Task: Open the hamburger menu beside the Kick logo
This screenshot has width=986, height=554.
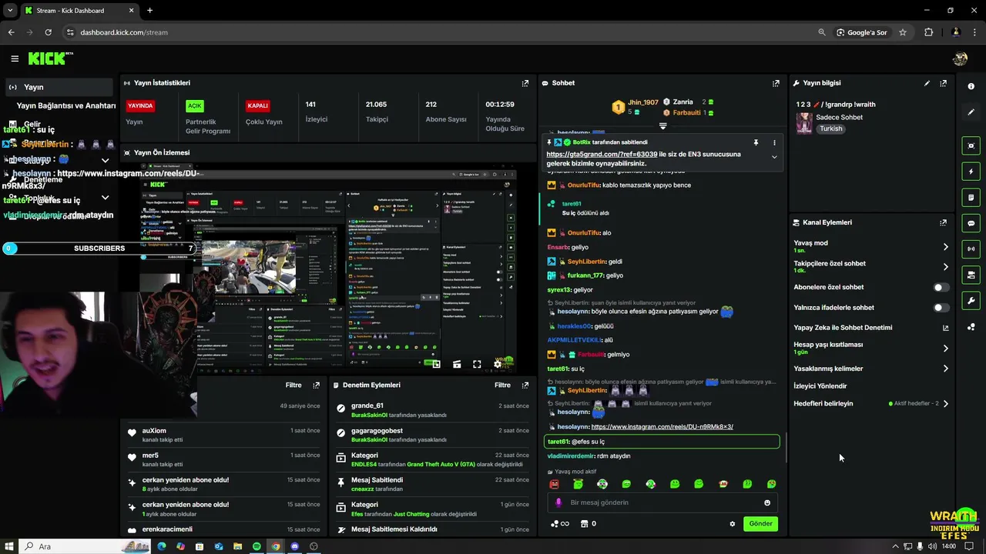Action: click(x=15, y=58)
